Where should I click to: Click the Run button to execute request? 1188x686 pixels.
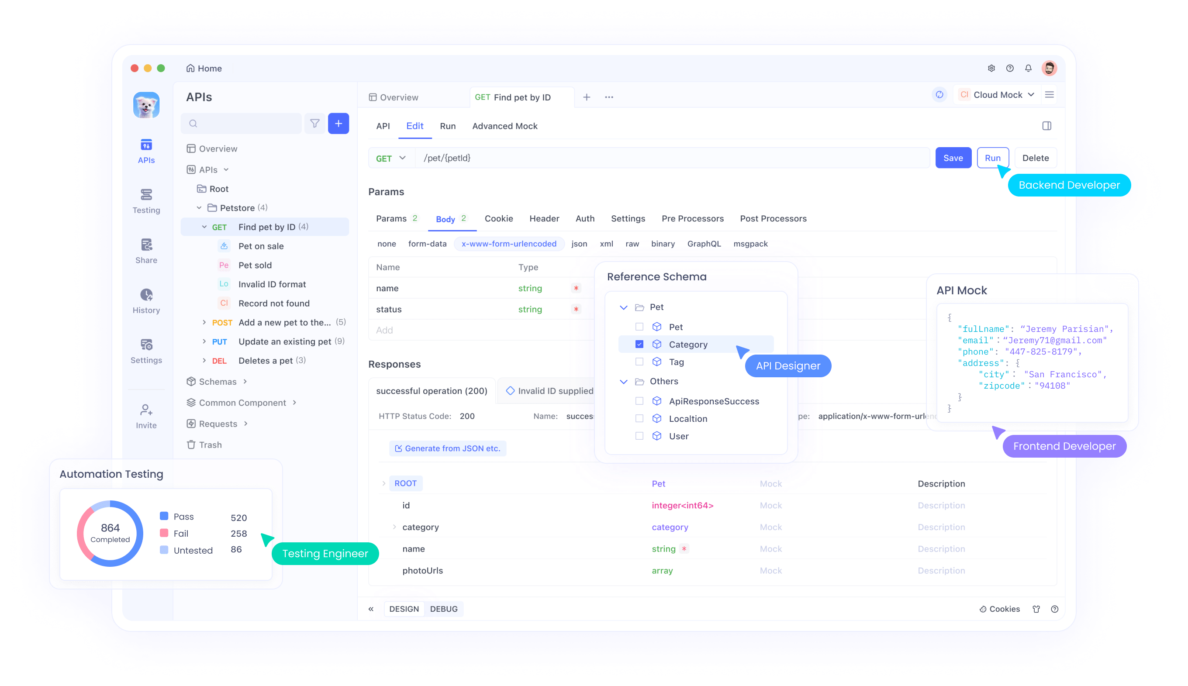tap(993, 158)
